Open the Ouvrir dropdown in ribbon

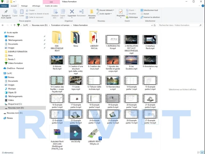(x=131, y=10)
